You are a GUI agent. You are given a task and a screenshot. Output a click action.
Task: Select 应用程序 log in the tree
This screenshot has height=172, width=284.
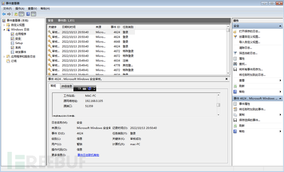click(21, 34)
